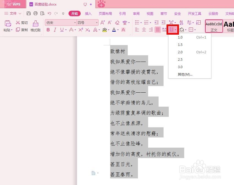Select the underline icon

(x=62, y=30)
